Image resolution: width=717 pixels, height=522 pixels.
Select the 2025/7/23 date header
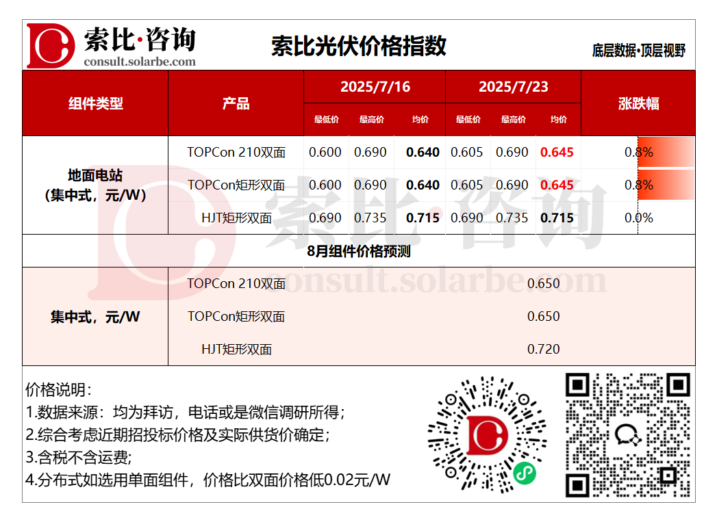514,87
